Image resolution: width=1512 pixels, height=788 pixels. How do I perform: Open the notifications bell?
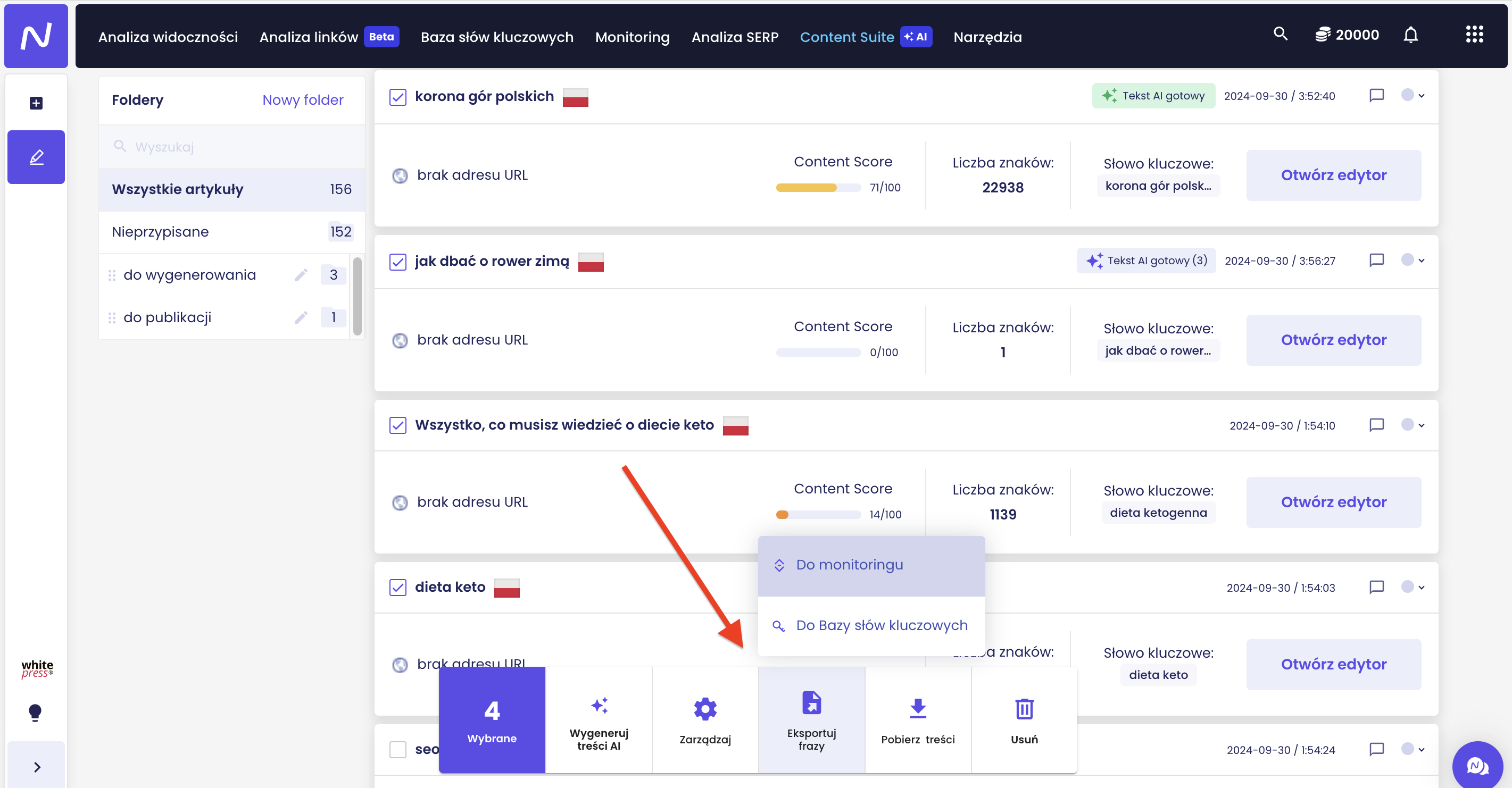pos(1410,35)
